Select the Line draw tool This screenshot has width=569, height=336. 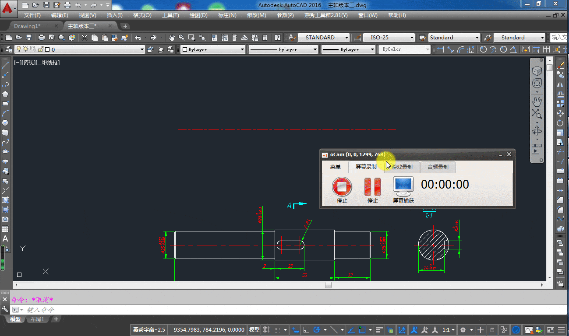5,66
